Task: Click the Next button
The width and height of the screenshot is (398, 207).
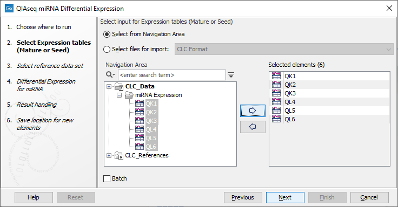Action: [x=285, y=197]
